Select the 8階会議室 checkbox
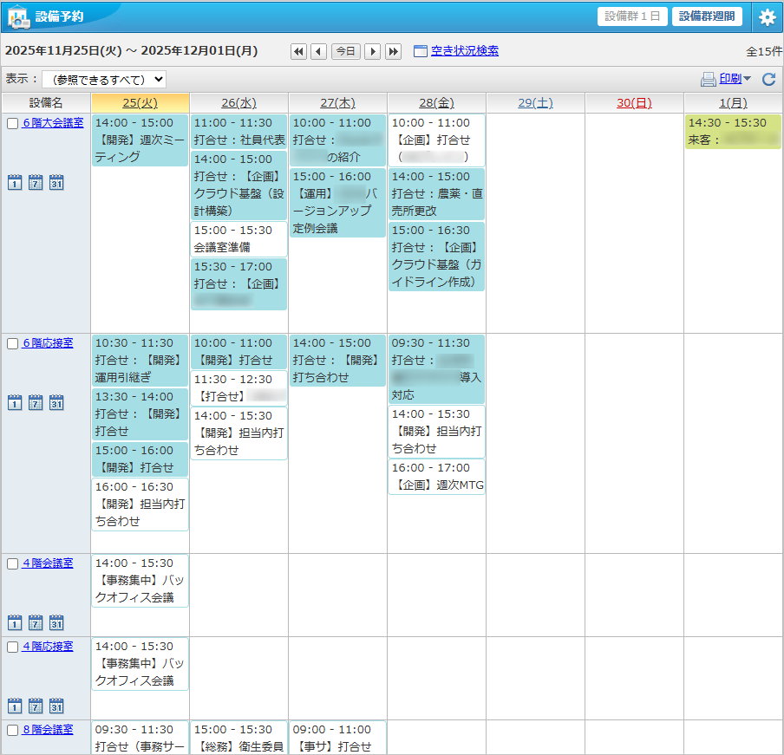 [x=13, y=731]
